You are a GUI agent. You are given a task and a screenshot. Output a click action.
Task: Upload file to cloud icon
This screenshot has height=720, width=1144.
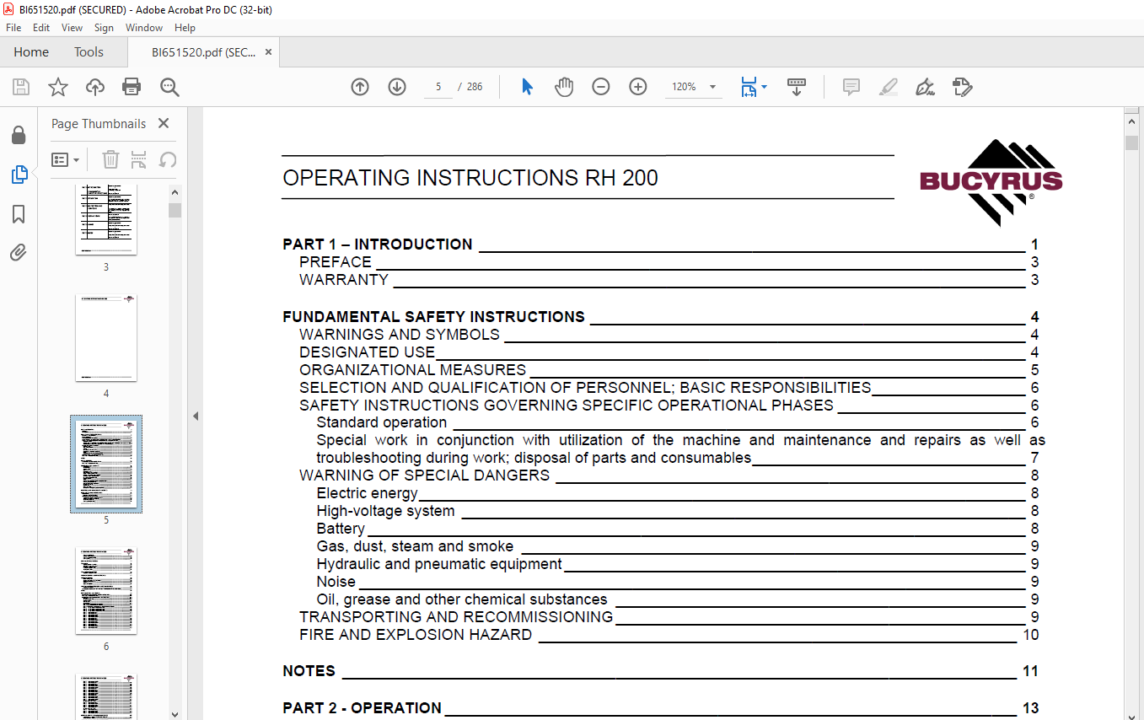95,87
